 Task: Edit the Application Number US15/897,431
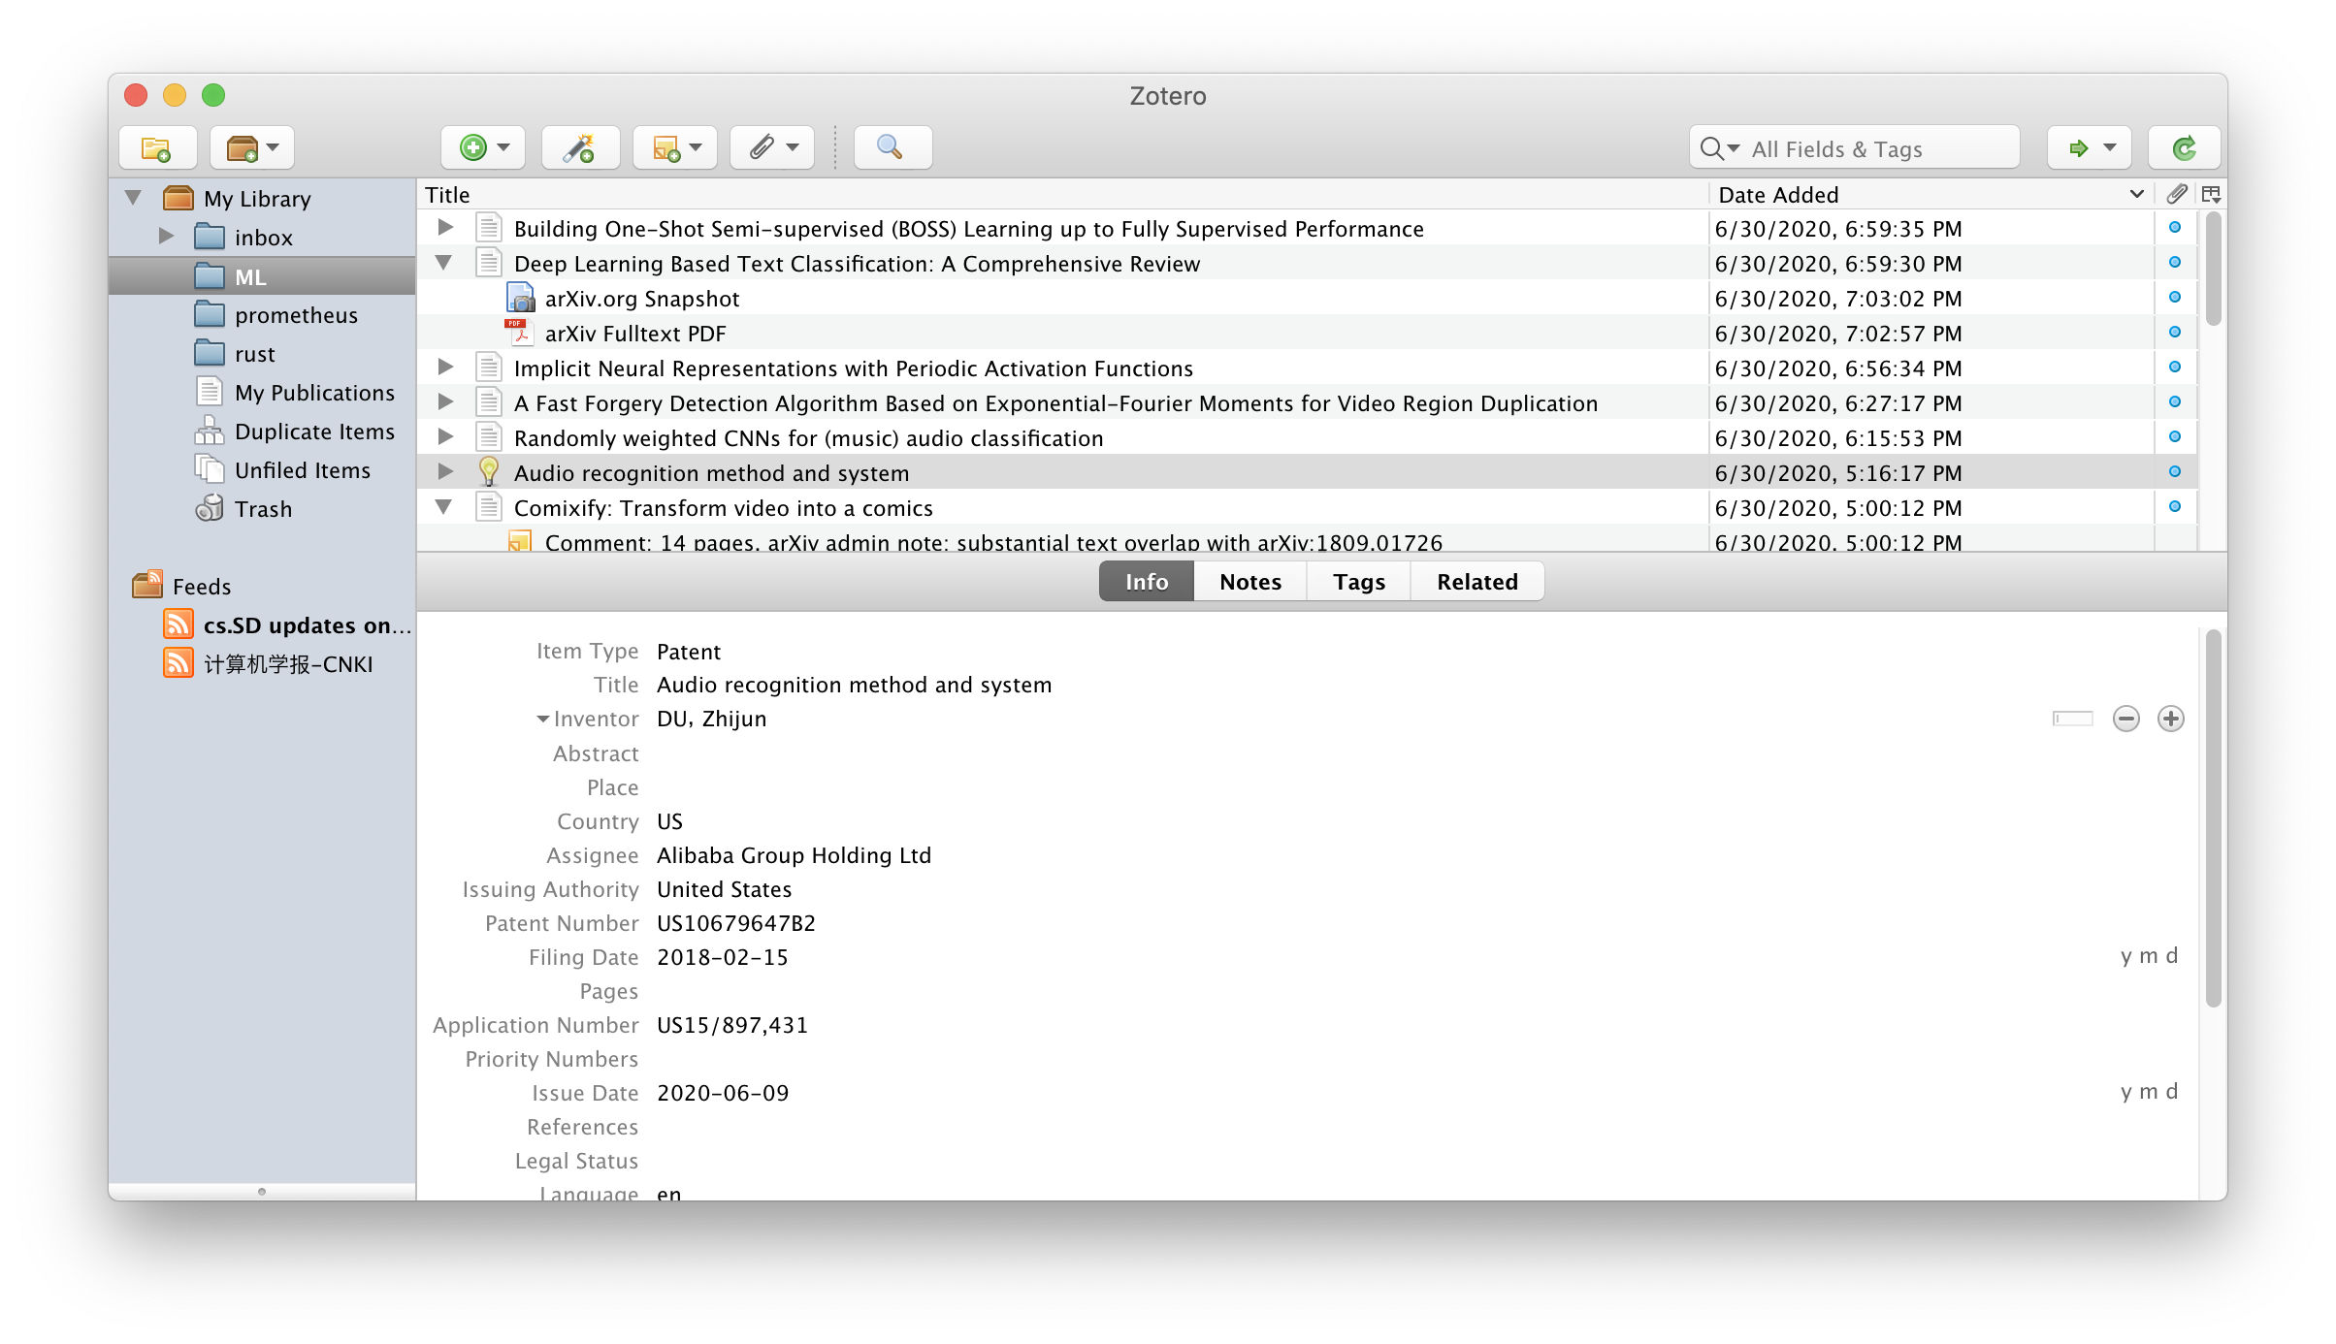pyautogui.click(x=732, y=1025)
